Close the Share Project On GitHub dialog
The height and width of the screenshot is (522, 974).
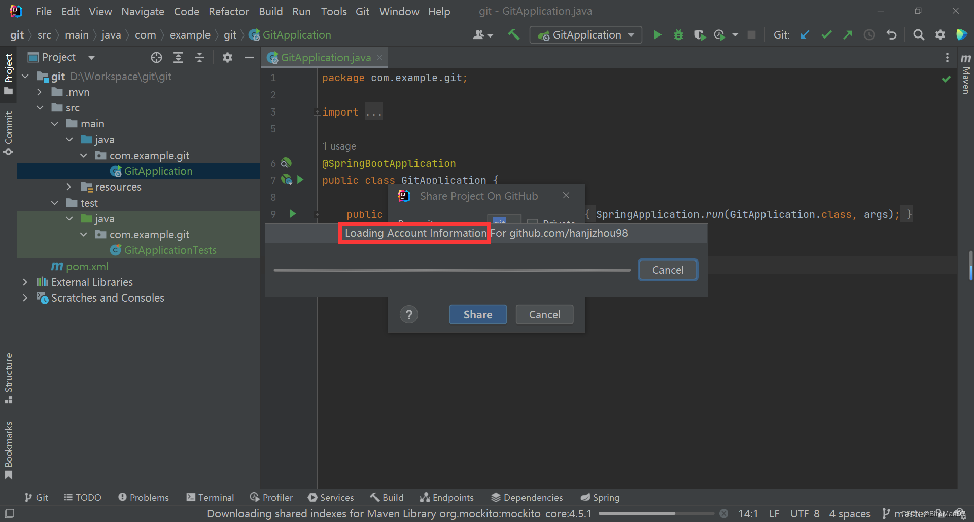pos(566,195)
